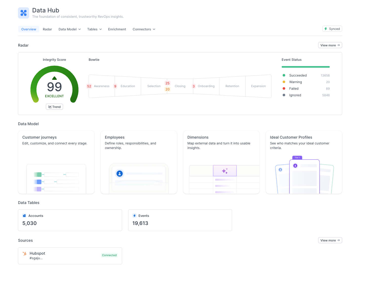Image resolution: width=367 pixels, height=281 pixels.
Task: Open the Customer journeys card
Action: (56, 162)
